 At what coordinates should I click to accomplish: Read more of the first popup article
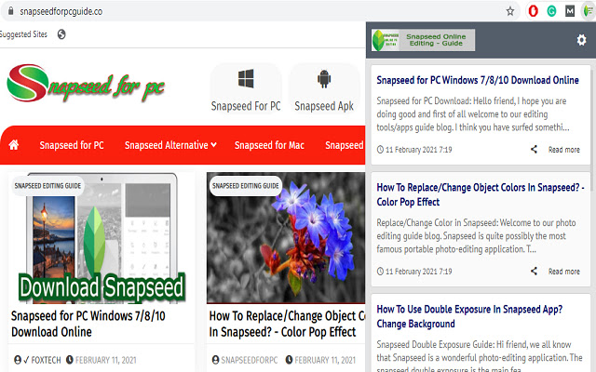pos(563,150)
